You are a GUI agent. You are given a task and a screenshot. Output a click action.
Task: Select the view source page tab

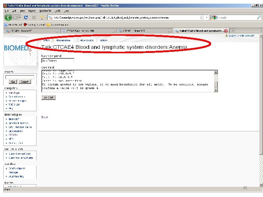[x=87, y=40]
